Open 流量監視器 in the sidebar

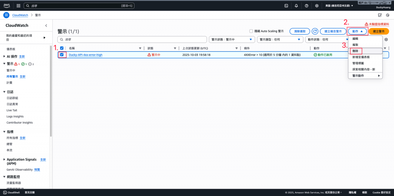coord(14,183)
